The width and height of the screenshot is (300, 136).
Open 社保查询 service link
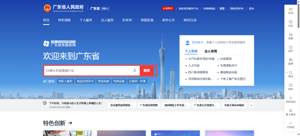[x=226, y=59]
